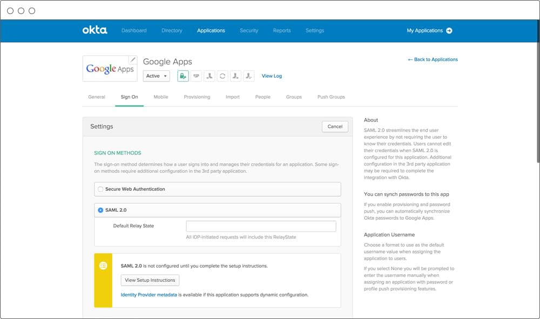Click the Settings panel title

(102, 126)
